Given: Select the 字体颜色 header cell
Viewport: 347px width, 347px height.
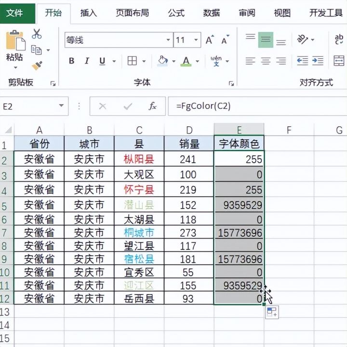Looking at the screenshot, I should [x=239, y=144].
